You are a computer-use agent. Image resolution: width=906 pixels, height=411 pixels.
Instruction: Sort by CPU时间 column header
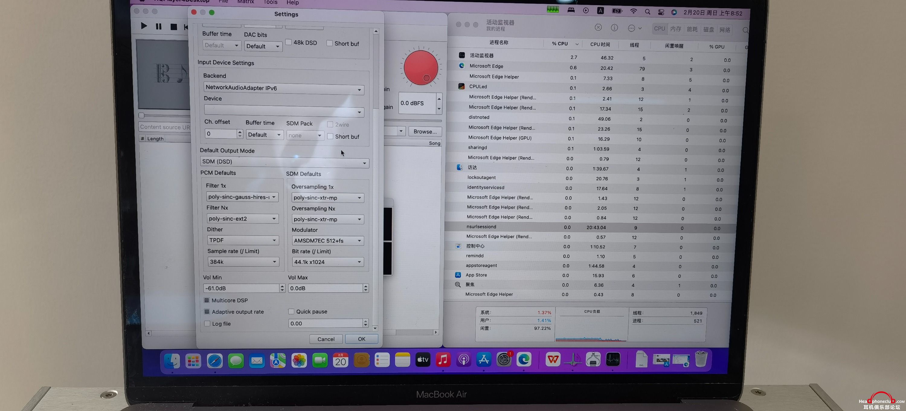click(x=600, y=44)
